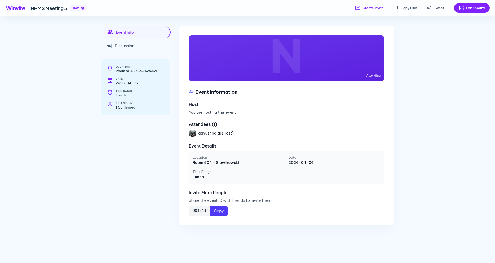The width and height of the screenshot is (495, 263).
Task: Click sidebar Lunch time range value
Action: [x=121, y=95]
